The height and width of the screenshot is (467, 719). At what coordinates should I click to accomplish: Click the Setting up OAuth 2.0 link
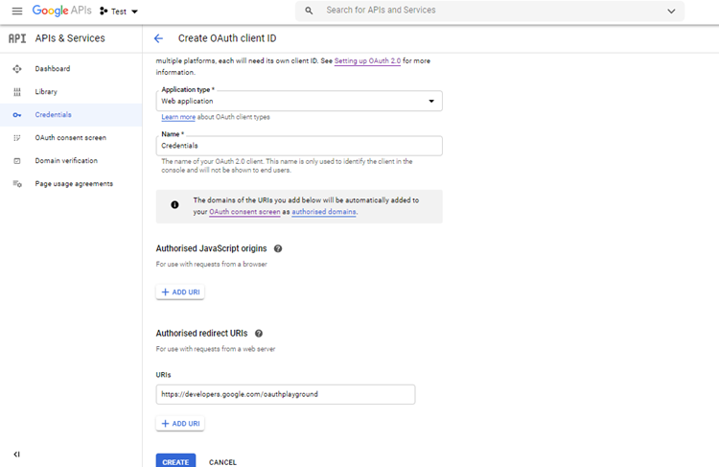pyautogui.click(x=367, y=61)
